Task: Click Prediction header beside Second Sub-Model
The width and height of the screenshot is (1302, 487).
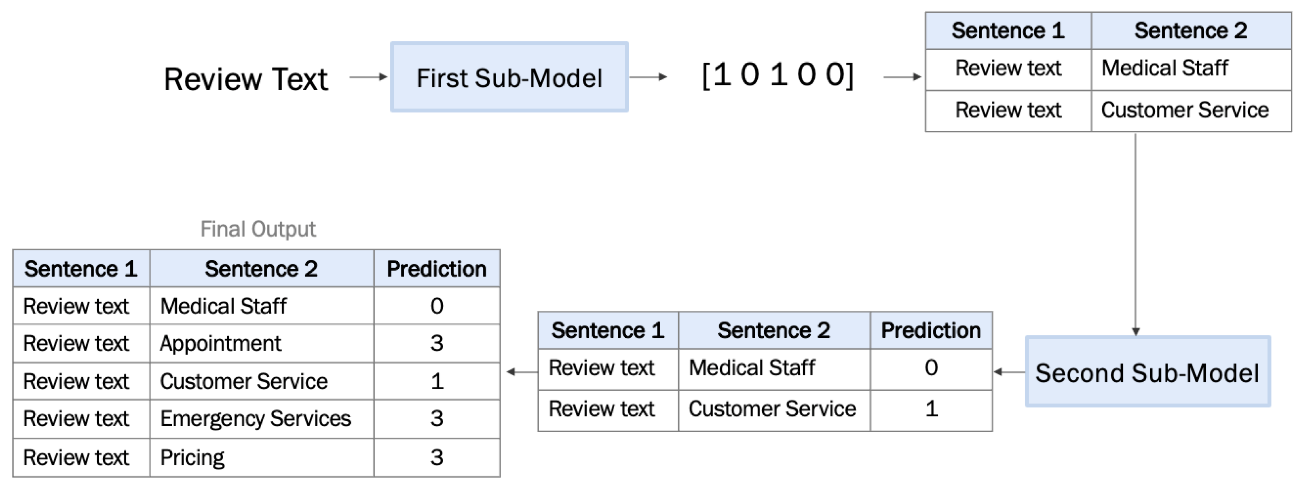Action: tap(931, 331)
